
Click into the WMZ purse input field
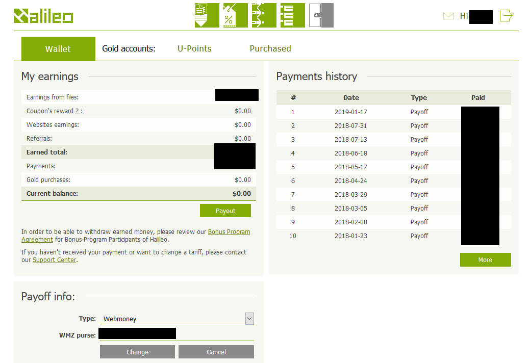pos(214,334)
